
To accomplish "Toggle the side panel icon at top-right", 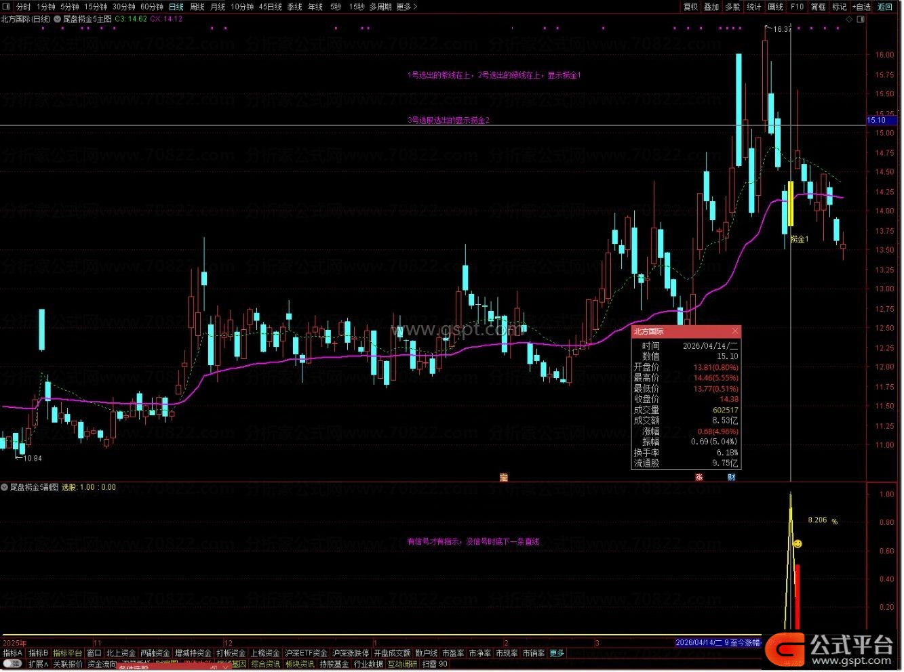I will 861,20.
